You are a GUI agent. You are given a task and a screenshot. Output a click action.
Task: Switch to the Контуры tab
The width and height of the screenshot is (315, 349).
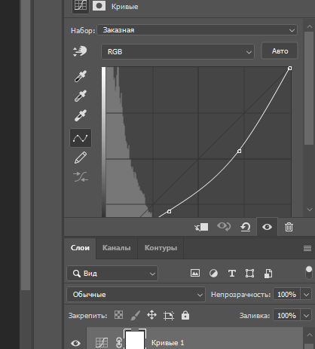point(161,248)
